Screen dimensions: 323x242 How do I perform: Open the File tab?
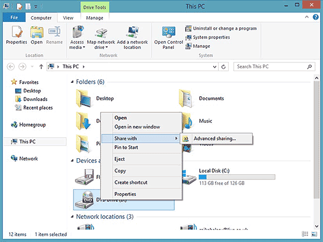point(14,17)
